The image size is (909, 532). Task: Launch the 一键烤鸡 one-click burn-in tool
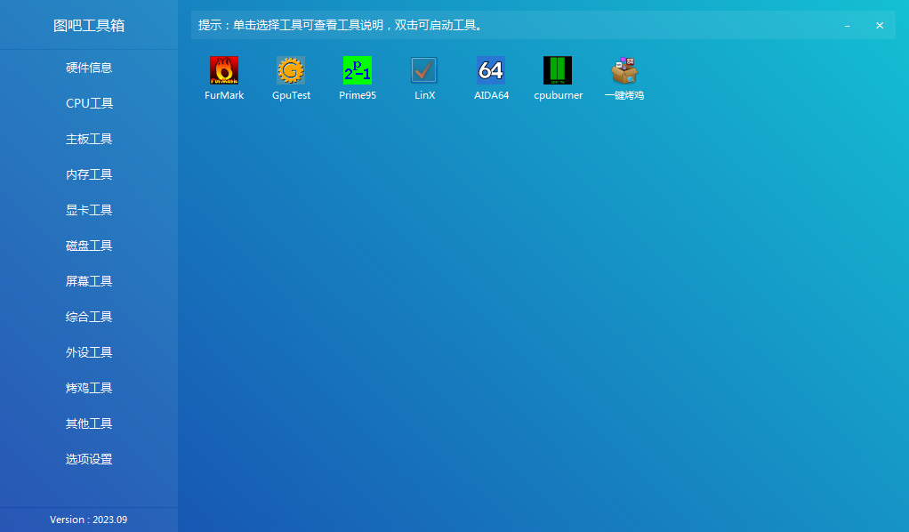coord(624,76)
